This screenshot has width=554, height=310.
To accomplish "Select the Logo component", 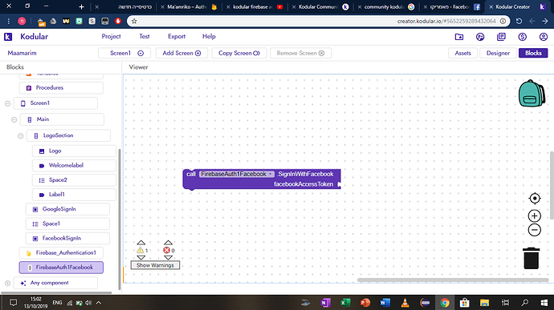I will click(74, 151).
